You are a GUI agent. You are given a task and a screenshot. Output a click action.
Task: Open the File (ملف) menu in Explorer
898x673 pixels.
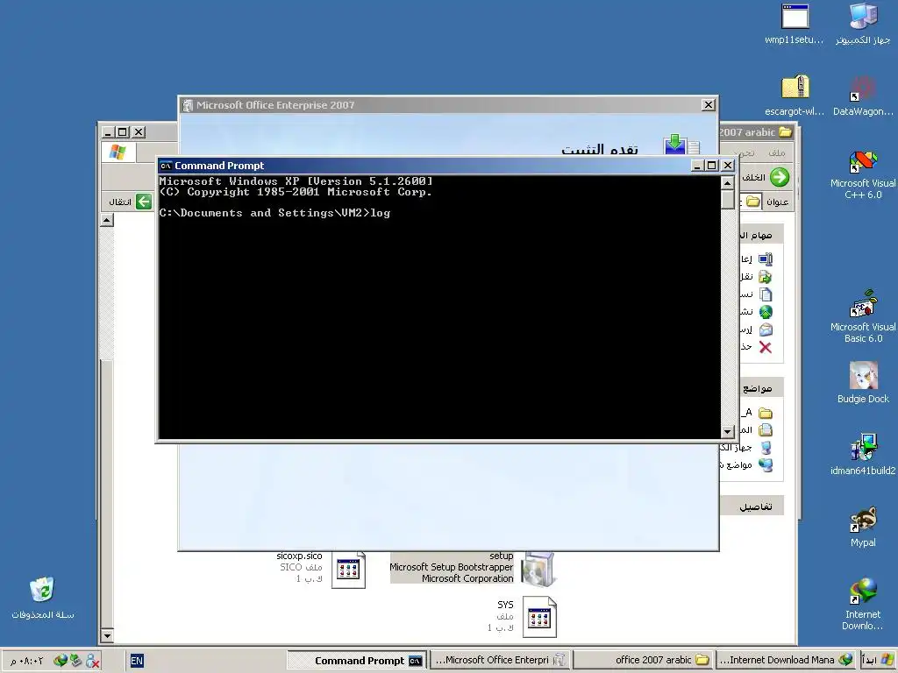(777, 152)
